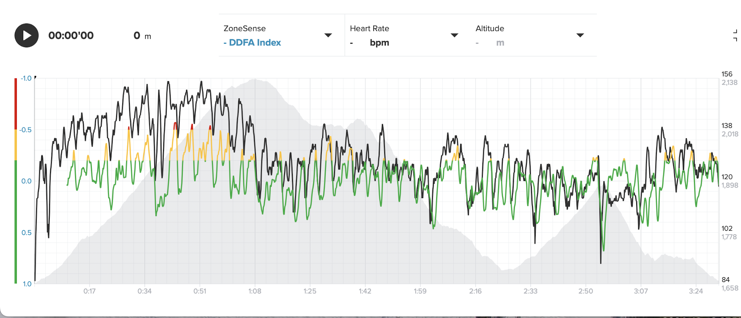Click the 0.0 DDFA axis value
Screen dimensions: 741x318
[x=26, y=181]
